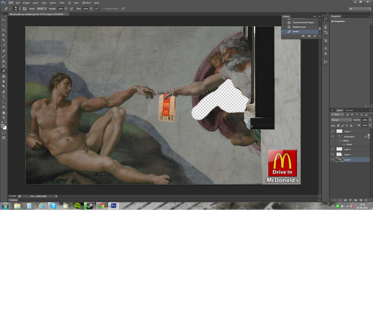Select the Eraser tool in toolbox

point(4,71)
